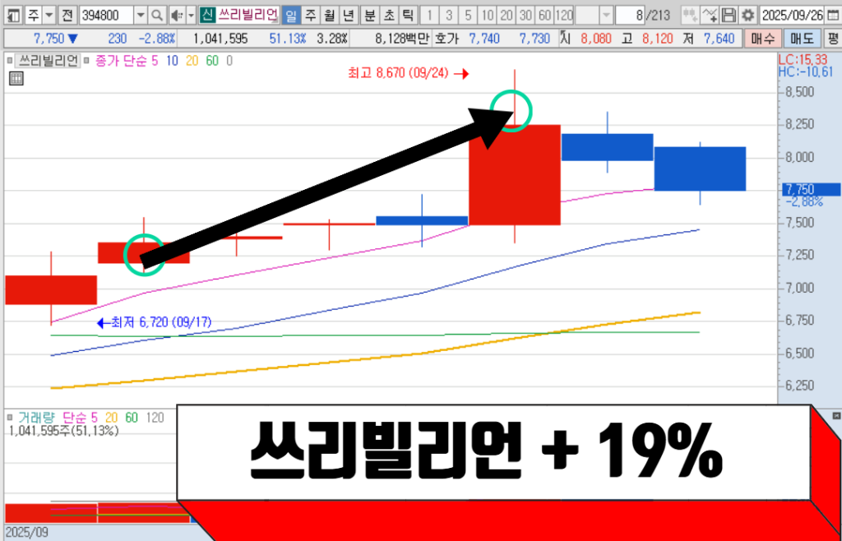This screenshot has height=541, width=842.
Task: Select the 틱 (tick) period tab
Action: click(407, 16)
